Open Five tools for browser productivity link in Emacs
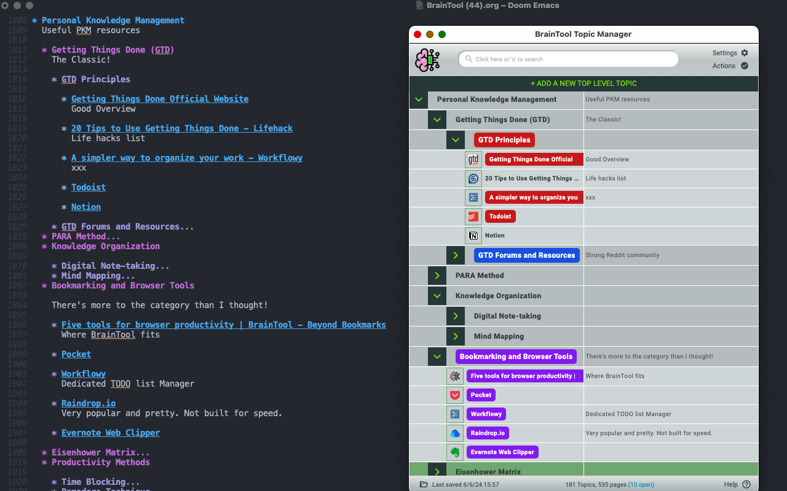787x491 pixels. coord(224,325)
